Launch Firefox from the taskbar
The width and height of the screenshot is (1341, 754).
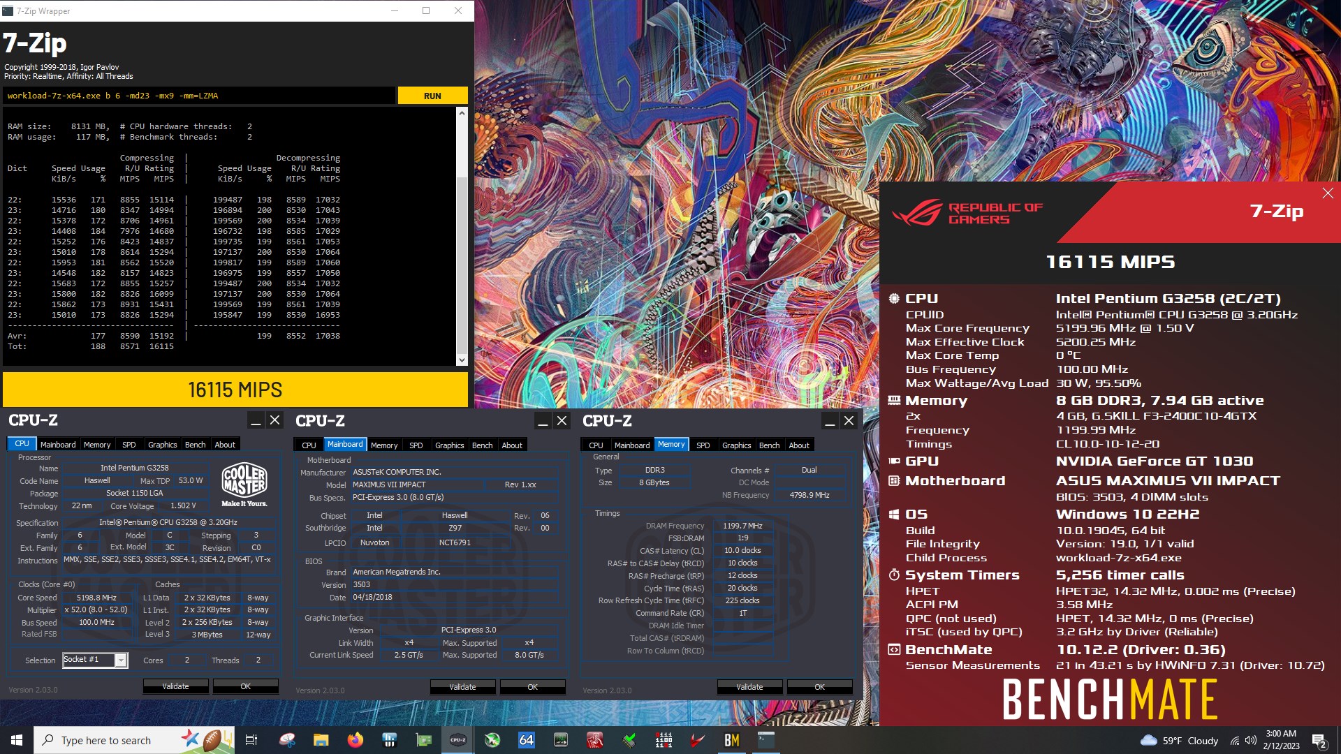click(355, 740)
